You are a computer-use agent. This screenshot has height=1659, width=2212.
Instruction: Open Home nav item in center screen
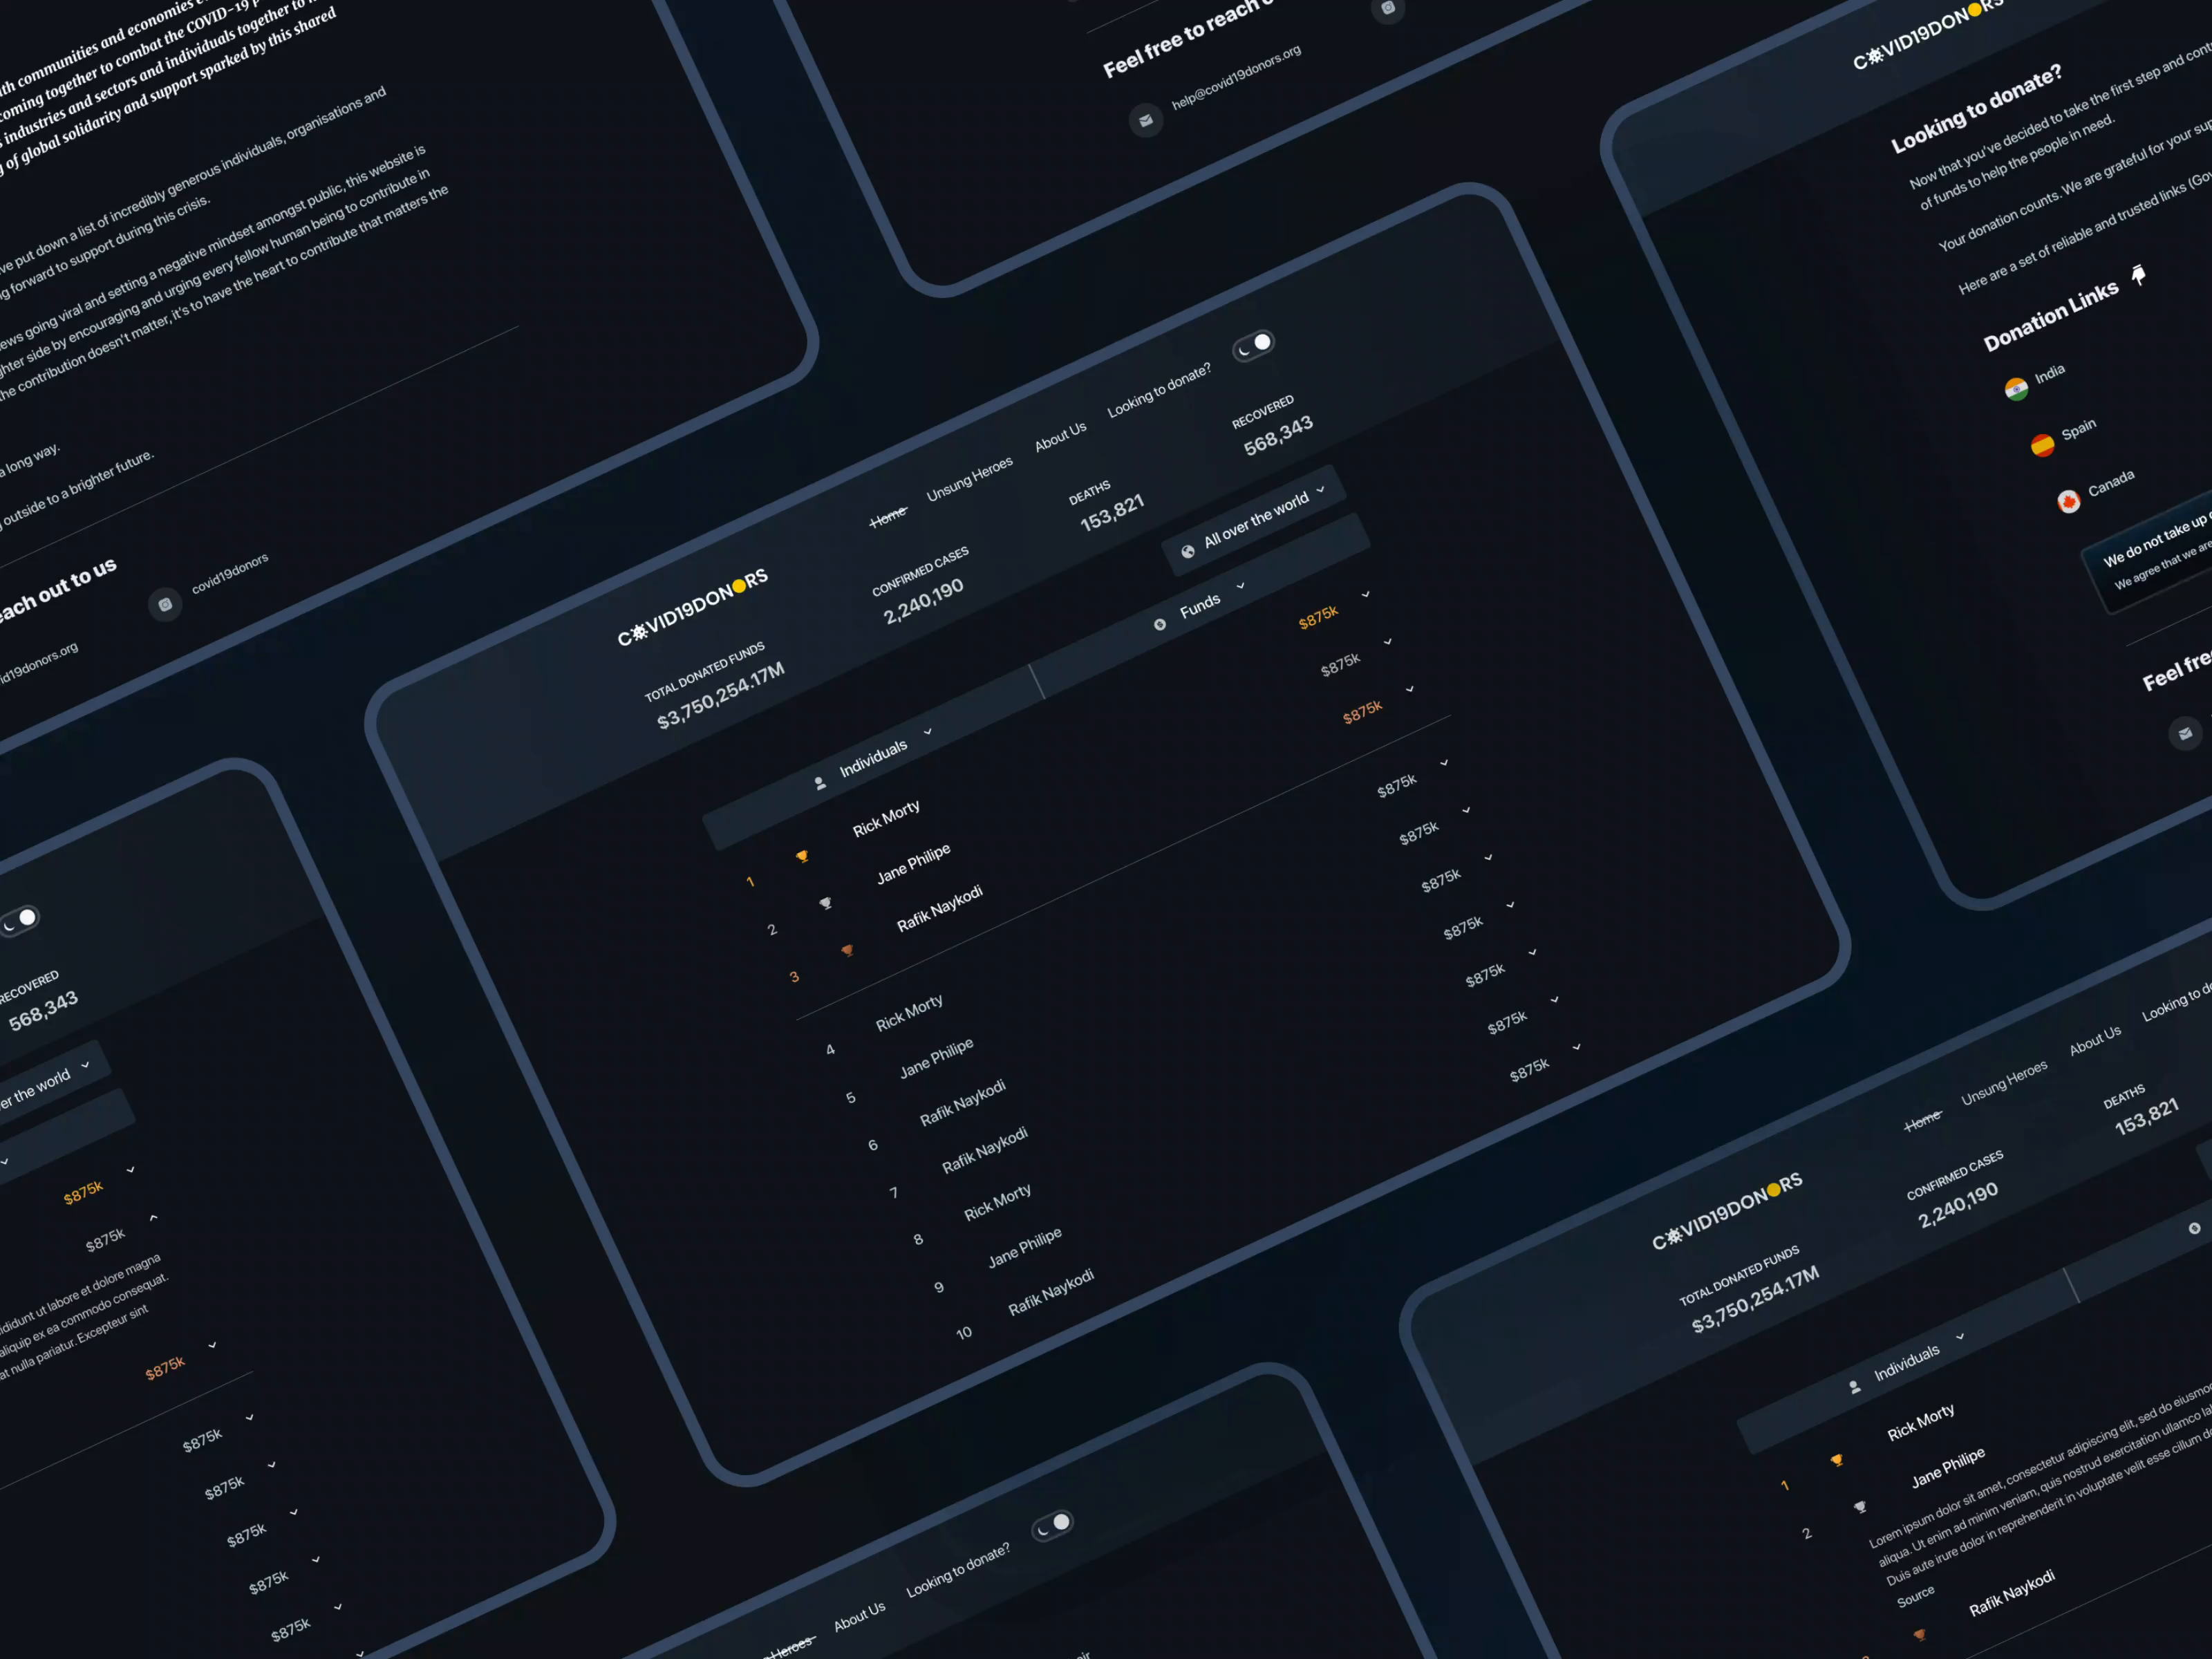[888, 517]
